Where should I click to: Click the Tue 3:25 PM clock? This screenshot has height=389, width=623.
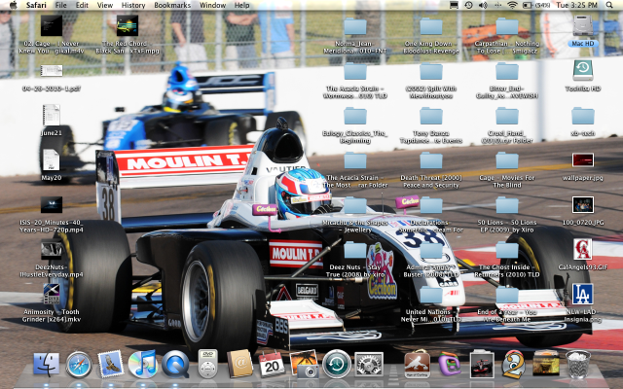[x=576, y=5]
